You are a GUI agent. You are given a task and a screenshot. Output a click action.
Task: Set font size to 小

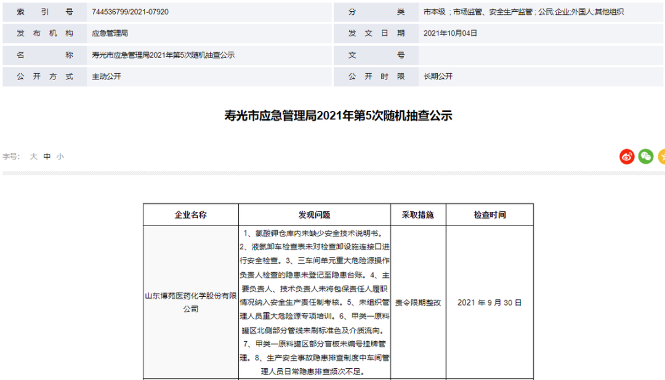60,156
